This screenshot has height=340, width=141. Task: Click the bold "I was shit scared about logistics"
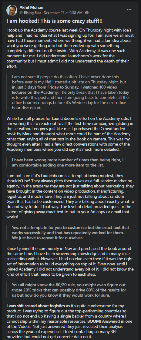pyautogui.click(x=35, y=306)
